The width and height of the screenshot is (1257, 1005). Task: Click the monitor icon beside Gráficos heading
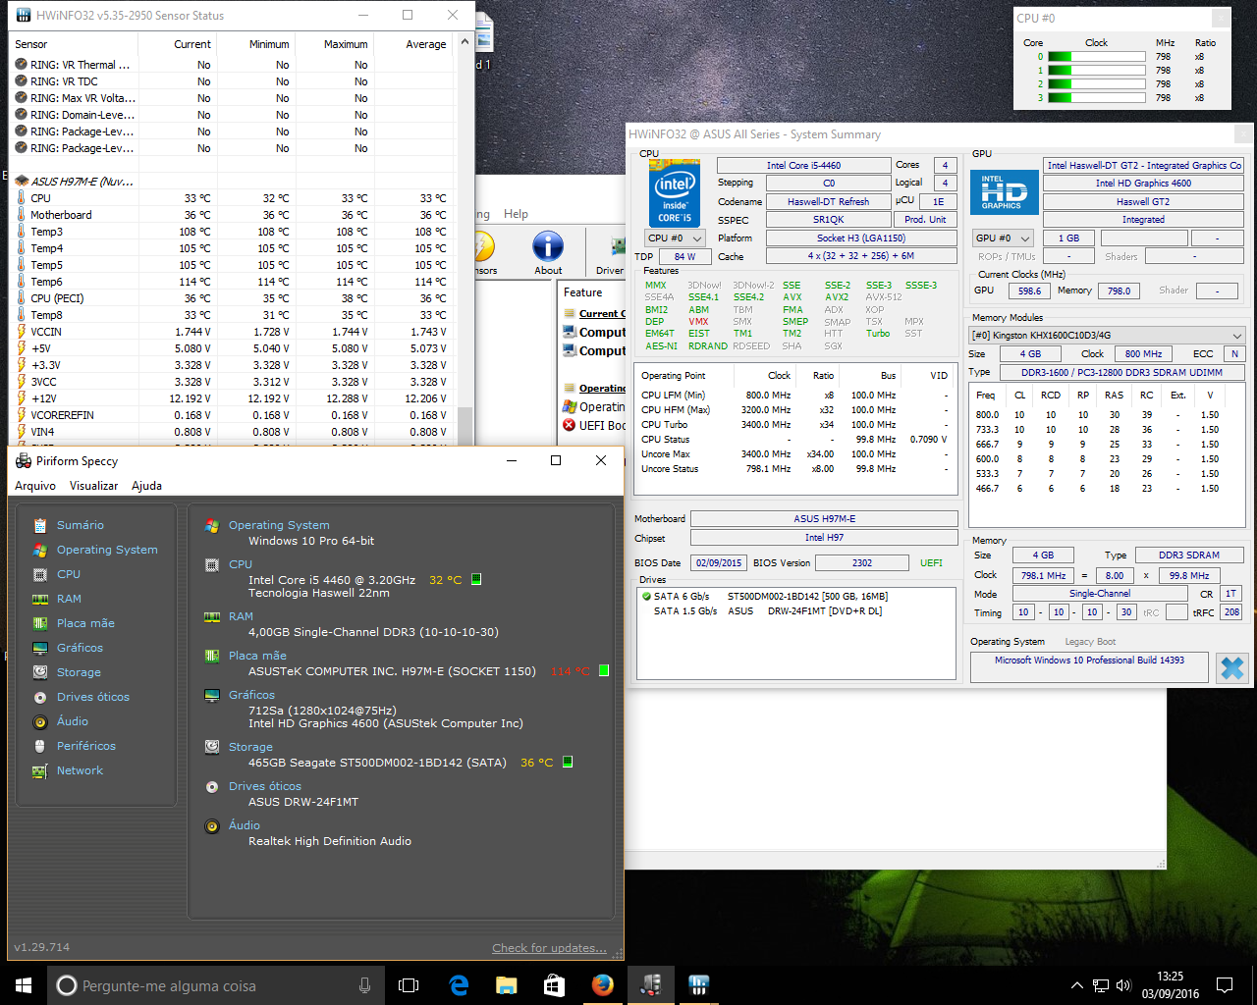pos(211,695)
